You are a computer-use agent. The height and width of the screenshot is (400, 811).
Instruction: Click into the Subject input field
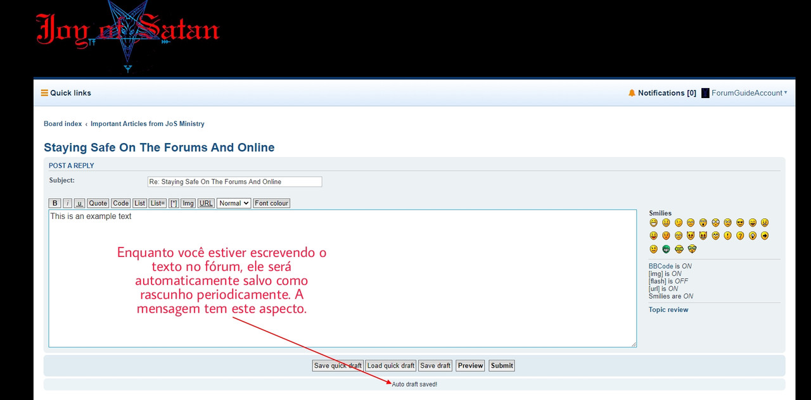pyautogui.click(x=235, y=182)
